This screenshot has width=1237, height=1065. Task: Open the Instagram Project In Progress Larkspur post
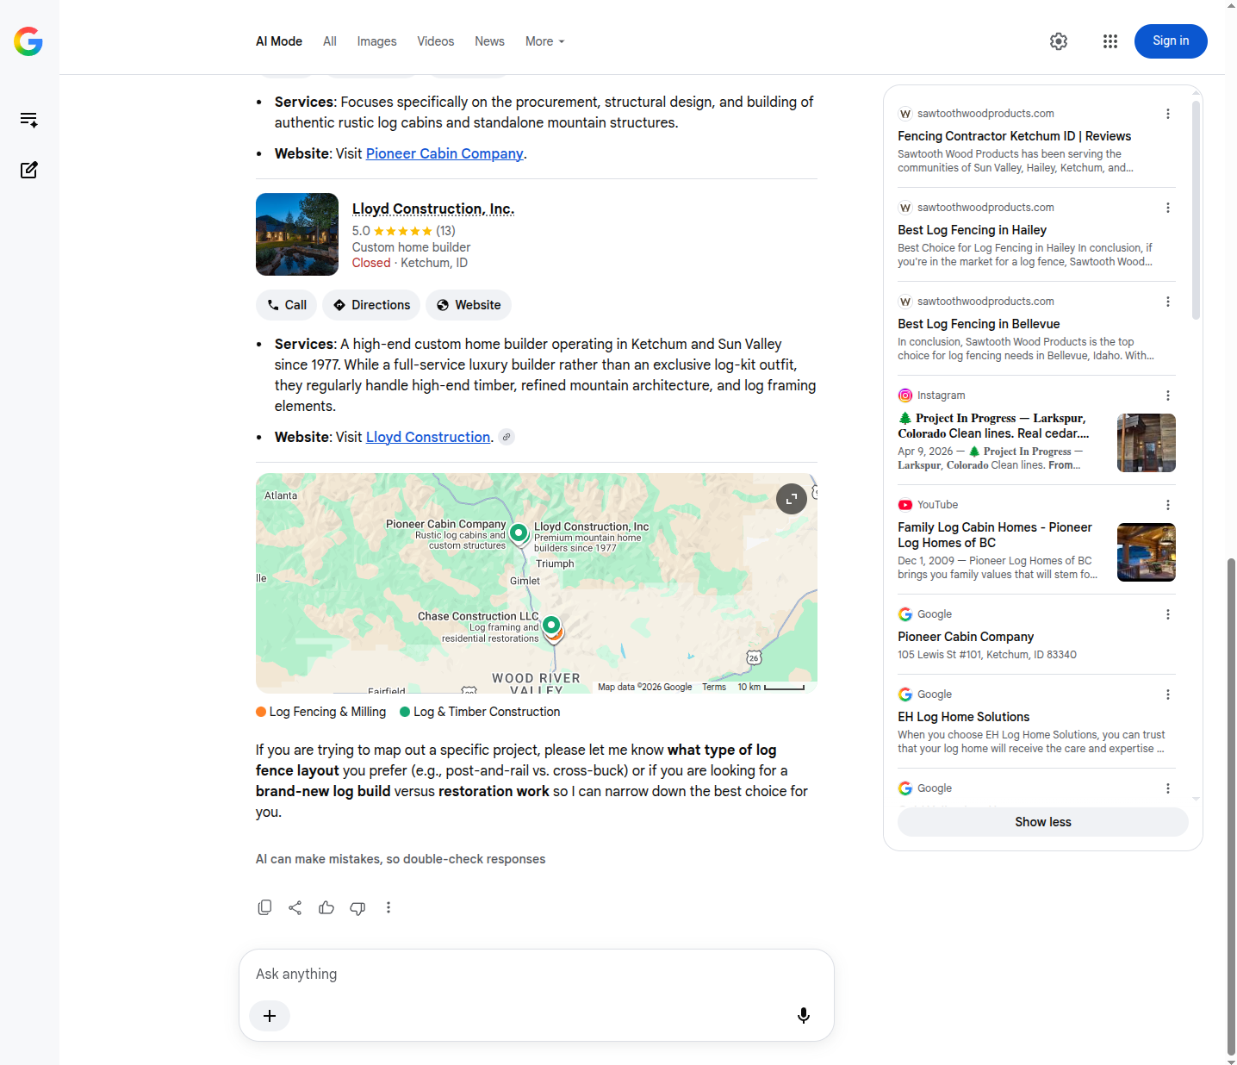pyautogui.click(x=993, y=426)
